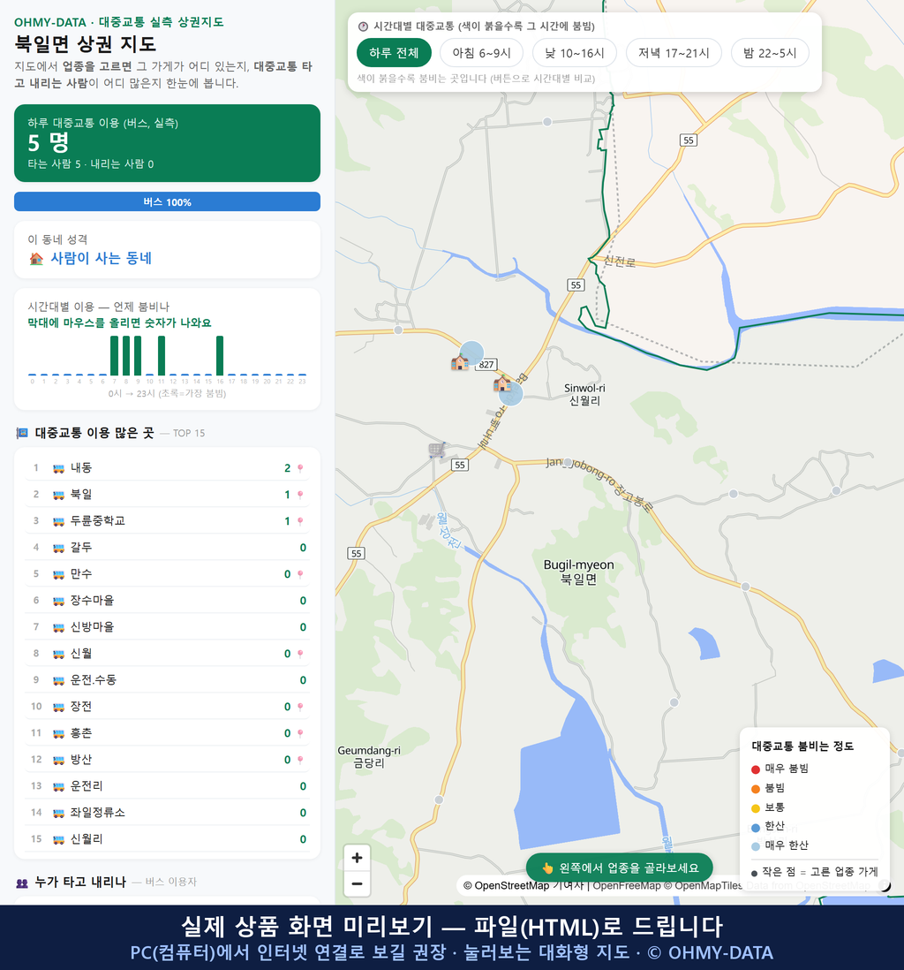Click the green 하루 대중교통 이용 summary card
The width and height of the screenshot is (904, 970).
[x=167, y=143]
